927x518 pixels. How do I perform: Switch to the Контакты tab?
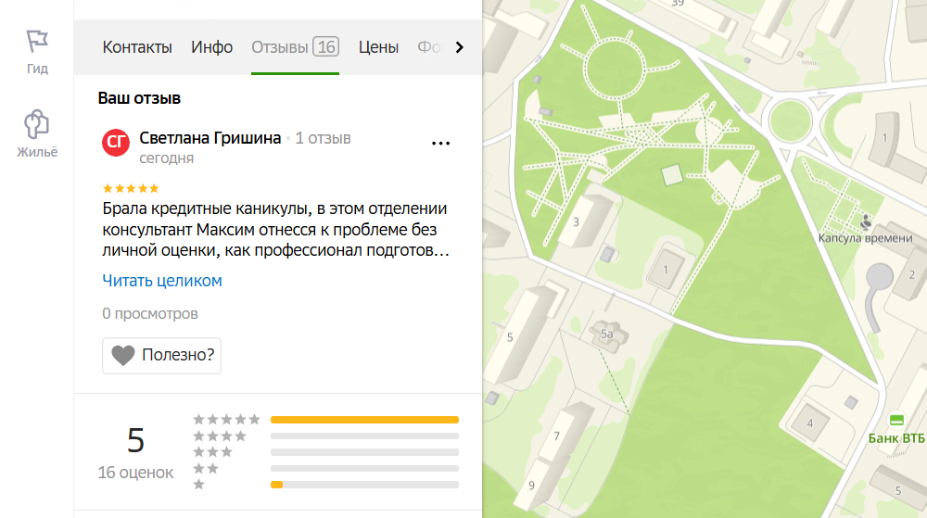coord(137,47)
